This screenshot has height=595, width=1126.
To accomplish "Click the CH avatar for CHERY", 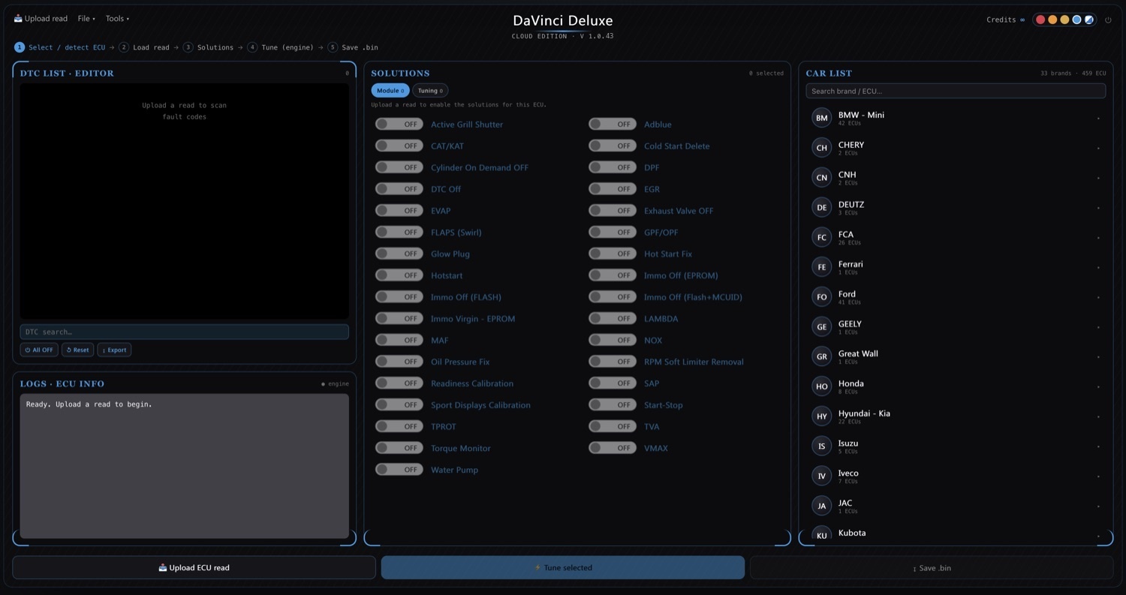I will 822,148.
